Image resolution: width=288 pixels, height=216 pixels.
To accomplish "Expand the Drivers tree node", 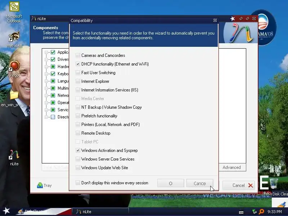I will point(46,59).
